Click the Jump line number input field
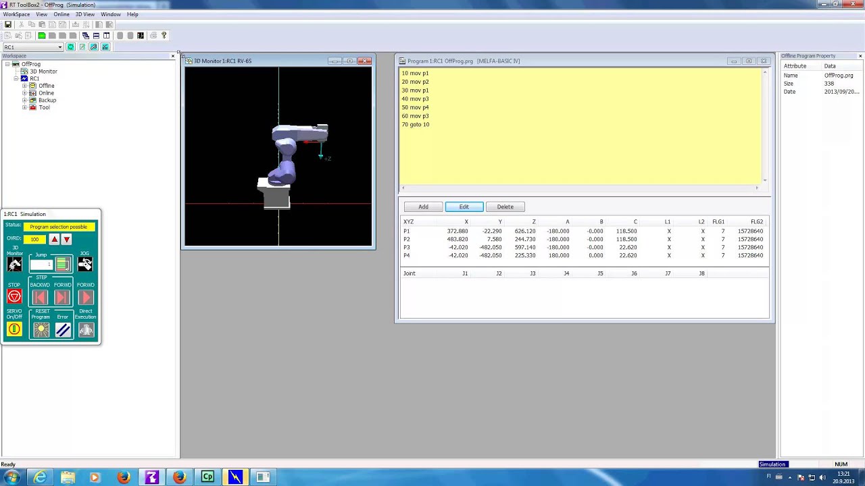Viewport: 865px width, 486px height. [x=42, y=265]
